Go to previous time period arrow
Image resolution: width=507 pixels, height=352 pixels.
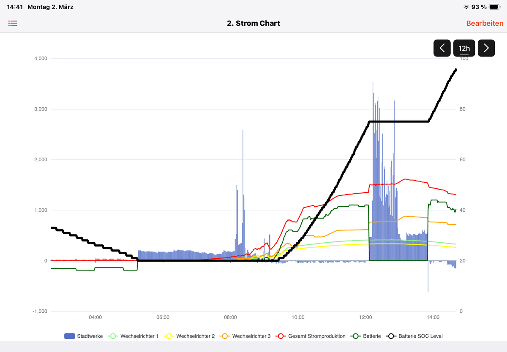click(442, 48)
